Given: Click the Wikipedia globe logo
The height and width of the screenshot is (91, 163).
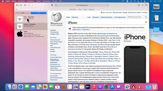Looking at the screenshot, I should pyautogui.click(x=56, y=17).
